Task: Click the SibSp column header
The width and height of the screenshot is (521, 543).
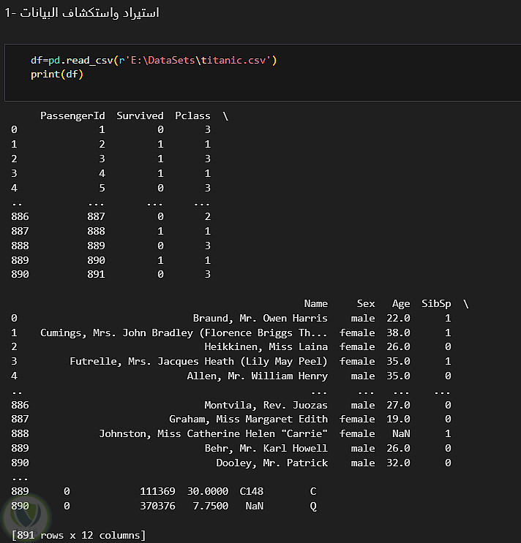Action: 436,303
